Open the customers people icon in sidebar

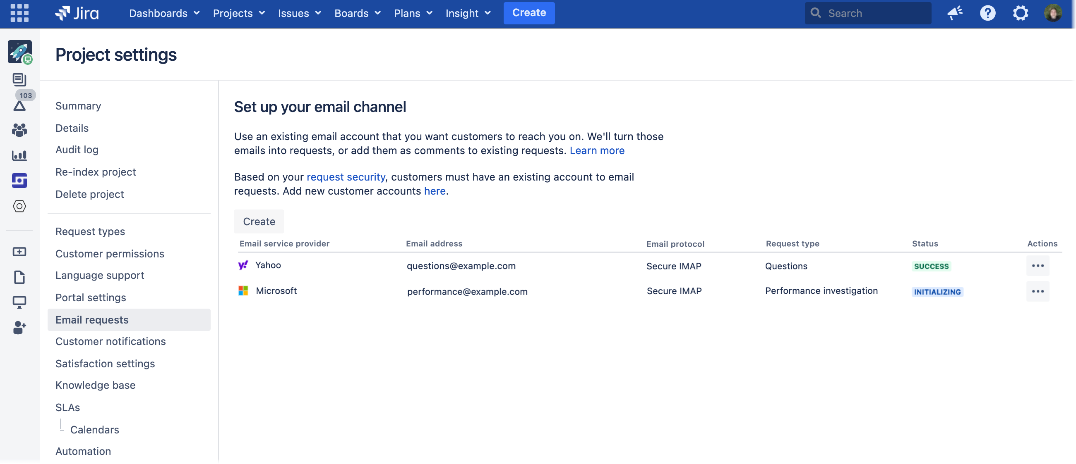(19, 130)
